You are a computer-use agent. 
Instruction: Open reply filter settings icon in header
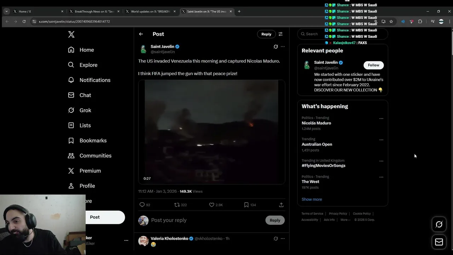280,34
